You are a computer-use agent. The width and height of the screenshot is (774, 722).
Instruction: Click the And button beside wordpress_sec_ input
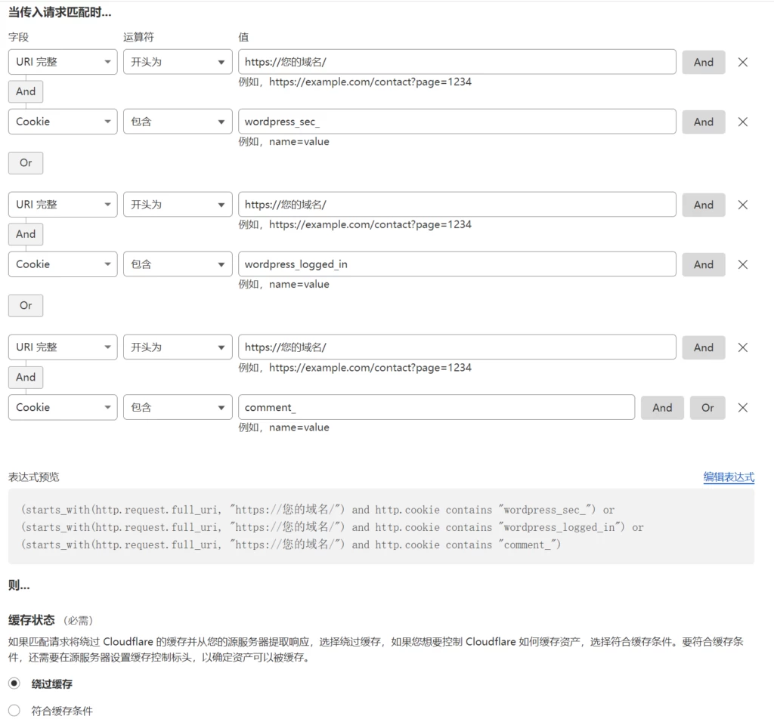point(703,122)
